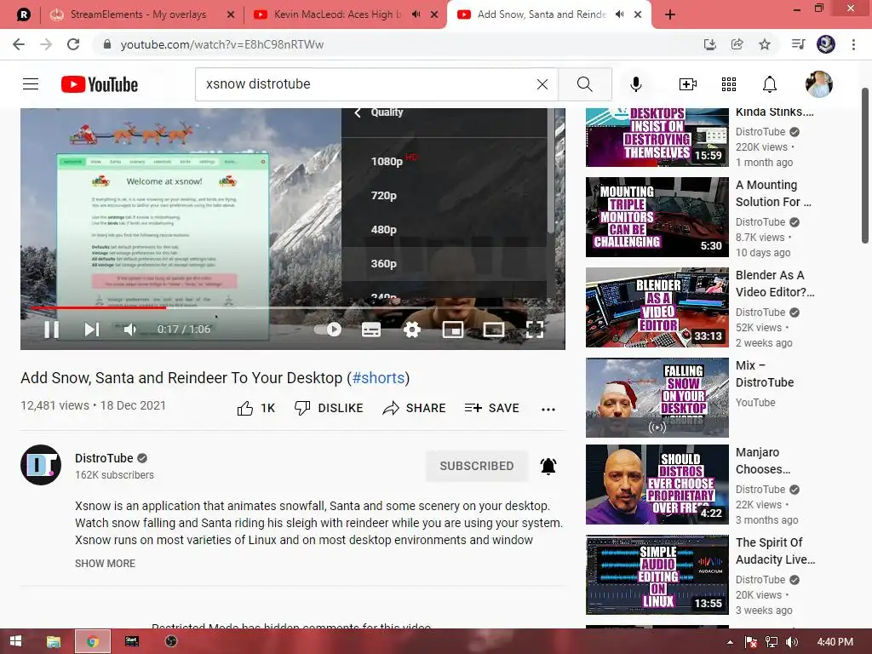This screenshot has height=654, width=872.
Task: Enter full screen mode
Action: pos(535,330)
